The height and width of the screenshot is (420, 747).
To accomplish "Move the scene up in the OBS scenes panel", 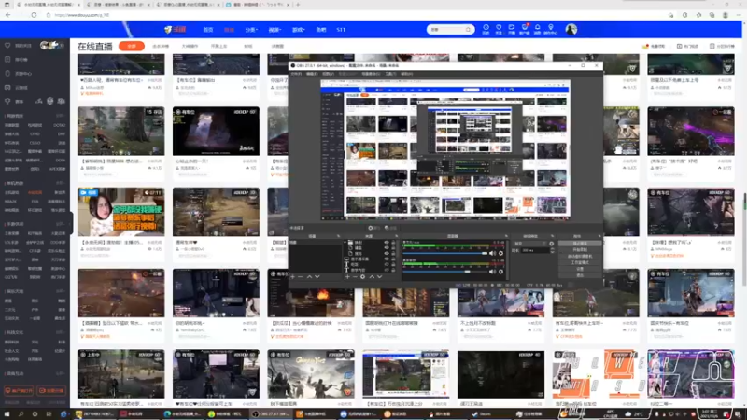I will tap(310, 276).
